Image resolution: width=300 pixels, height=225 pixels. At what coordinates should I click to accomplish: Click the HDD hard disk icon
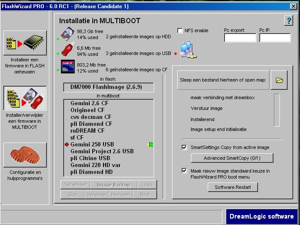coord(67,33)
